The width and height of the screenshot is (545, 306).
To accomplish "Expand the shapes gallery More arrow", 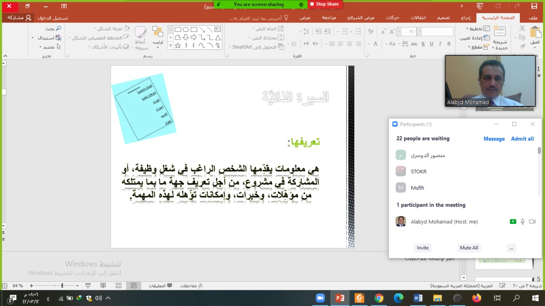I will click(x=170, y=46).
